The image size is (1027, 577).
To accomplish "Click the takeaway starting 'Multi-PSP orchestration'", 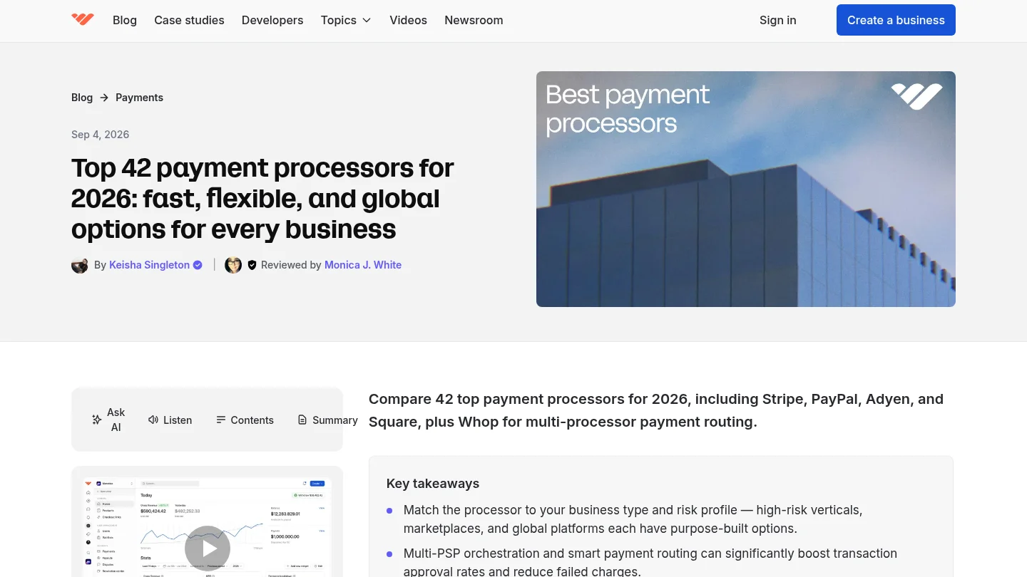I will point(650,561).
